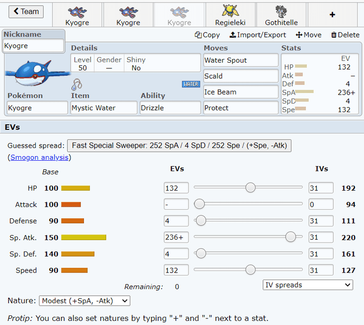
Task: Edit the Pokémon name field Kyogre
Action: tap(37, 108)
